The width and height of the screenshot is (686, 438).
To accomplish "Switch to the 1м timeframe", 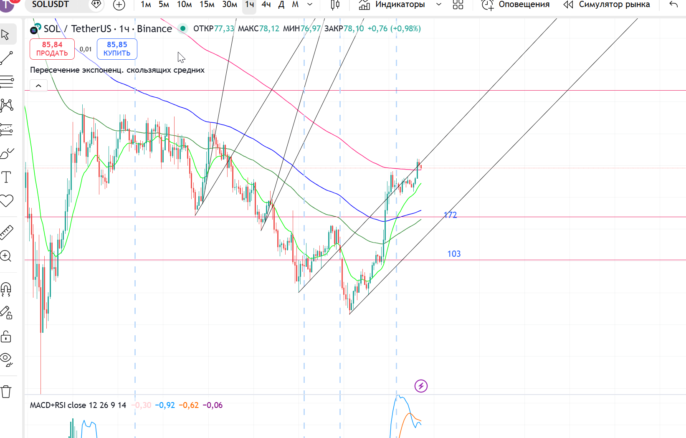I will tap(146, 5).
